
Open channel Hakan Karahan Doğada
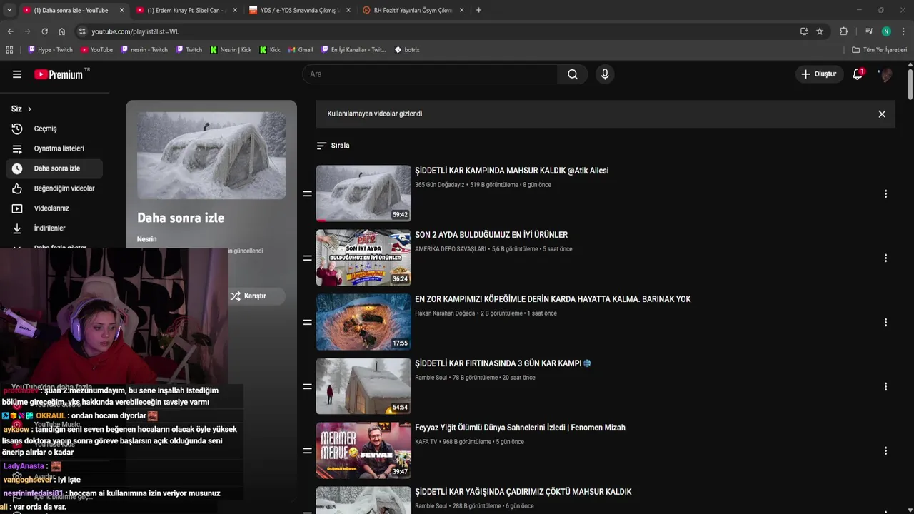tap(445, 313)
